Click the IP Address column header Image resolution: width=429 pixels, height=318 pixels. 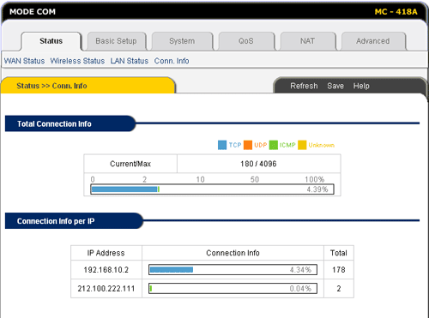tap(106, 253)
